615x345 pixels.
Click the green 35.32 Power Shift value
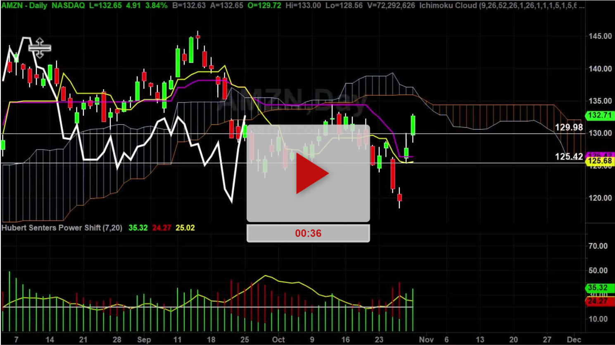click(x=138, y=228)
